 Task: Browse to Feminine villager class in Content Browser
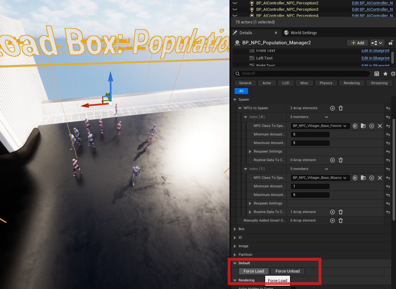click(x=363, y=126)
